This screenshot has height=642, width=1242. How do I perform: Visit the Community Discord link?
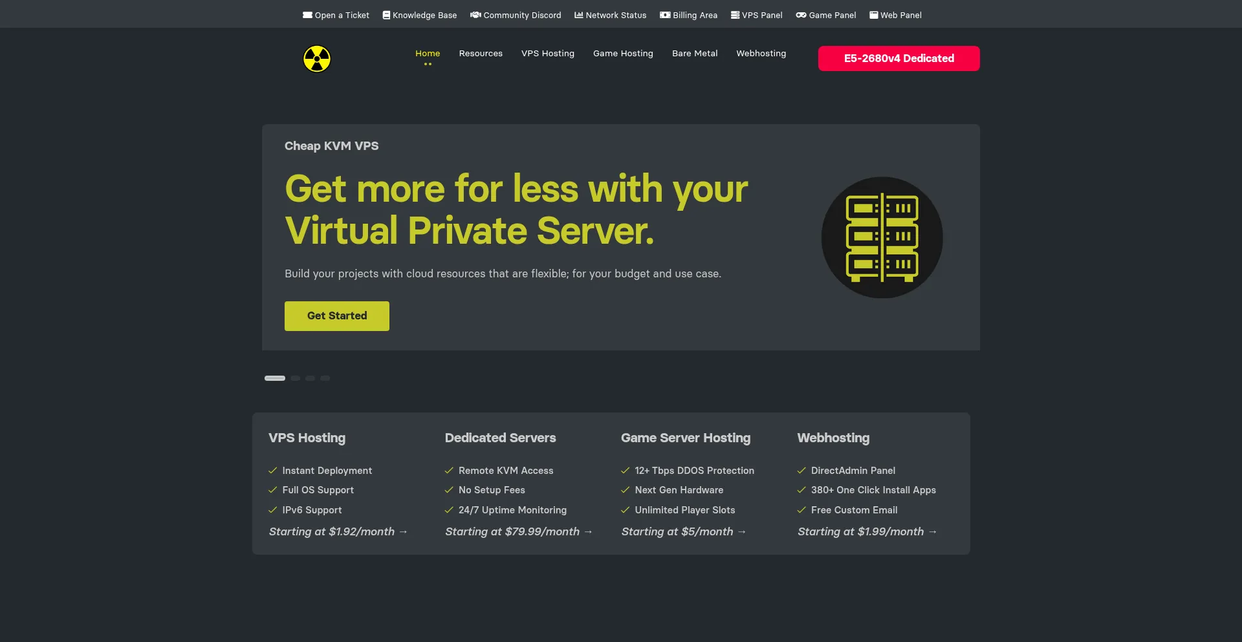516,15
